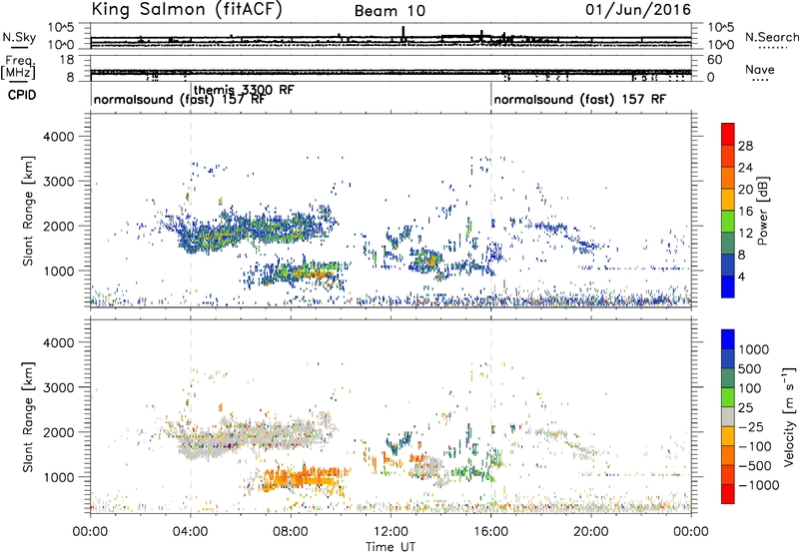
Task: Click the 08:00 time tick label
Action: [291, 532]
